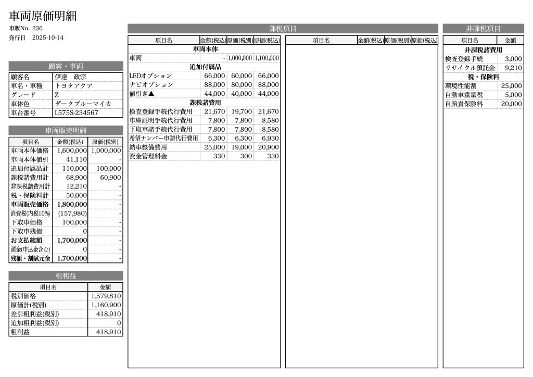Click the 粗利益 section header
The width and height of the screenshot is (533, 377).
pos(66,275)
